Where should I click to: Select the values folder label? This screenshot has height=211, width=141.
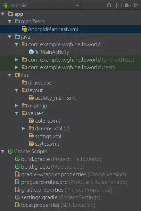(x=36, y=113)
